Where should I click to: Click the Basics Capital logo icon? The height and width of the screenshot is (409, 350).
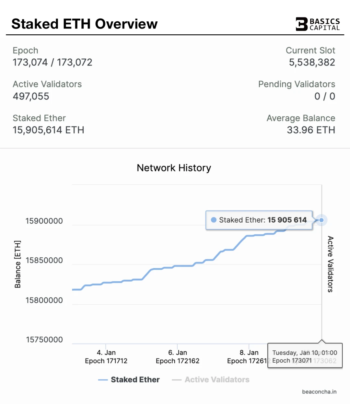(301, 24)
